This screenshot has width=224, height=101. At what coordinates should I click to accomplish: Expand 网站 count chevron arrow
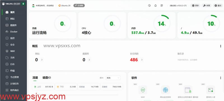coord(42,60)
